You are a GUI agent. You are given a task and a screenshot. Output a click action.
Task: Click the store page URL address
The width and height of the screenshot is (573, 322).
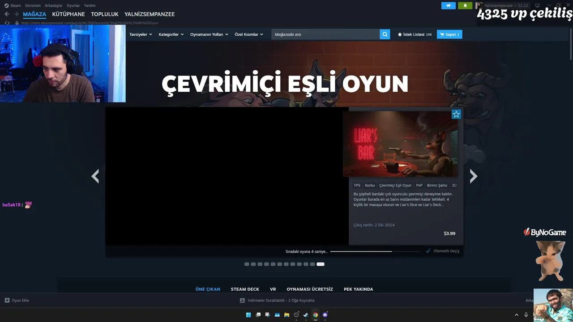90,23
